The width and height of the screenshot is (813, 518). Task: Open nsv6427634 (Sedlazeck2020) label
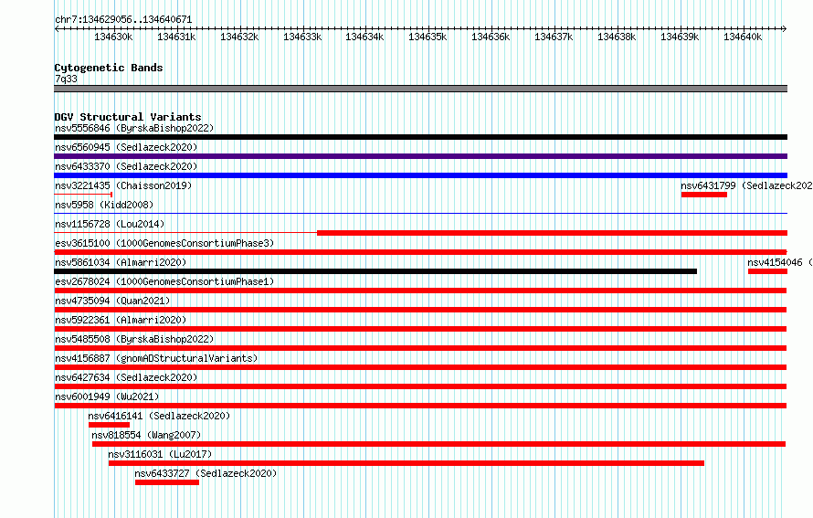point(126,377)
